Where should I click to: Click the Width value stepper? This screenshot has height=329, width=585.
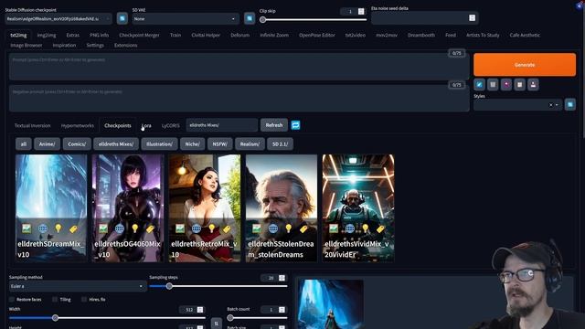click(200, 310)
